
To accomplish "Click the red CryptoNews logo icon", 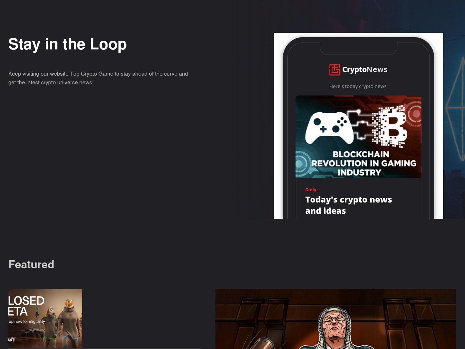I will (335, 70).
